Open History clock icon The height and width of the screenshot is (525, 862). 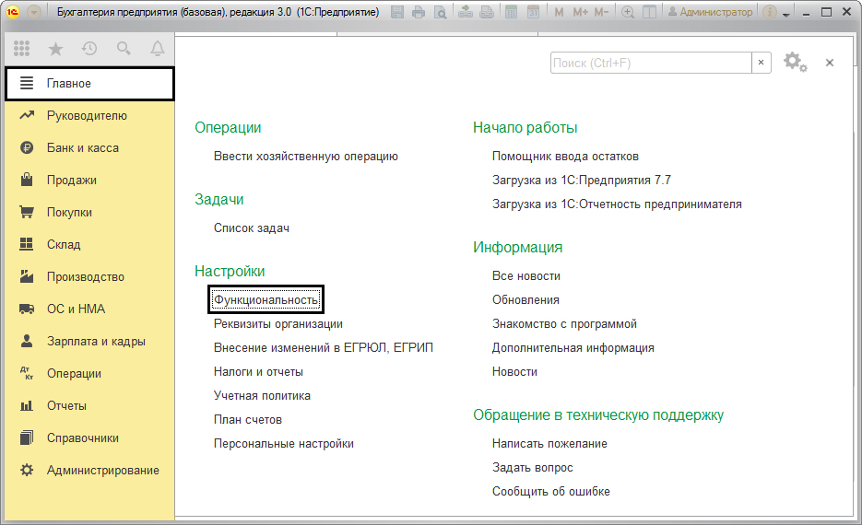coord(89,48)
